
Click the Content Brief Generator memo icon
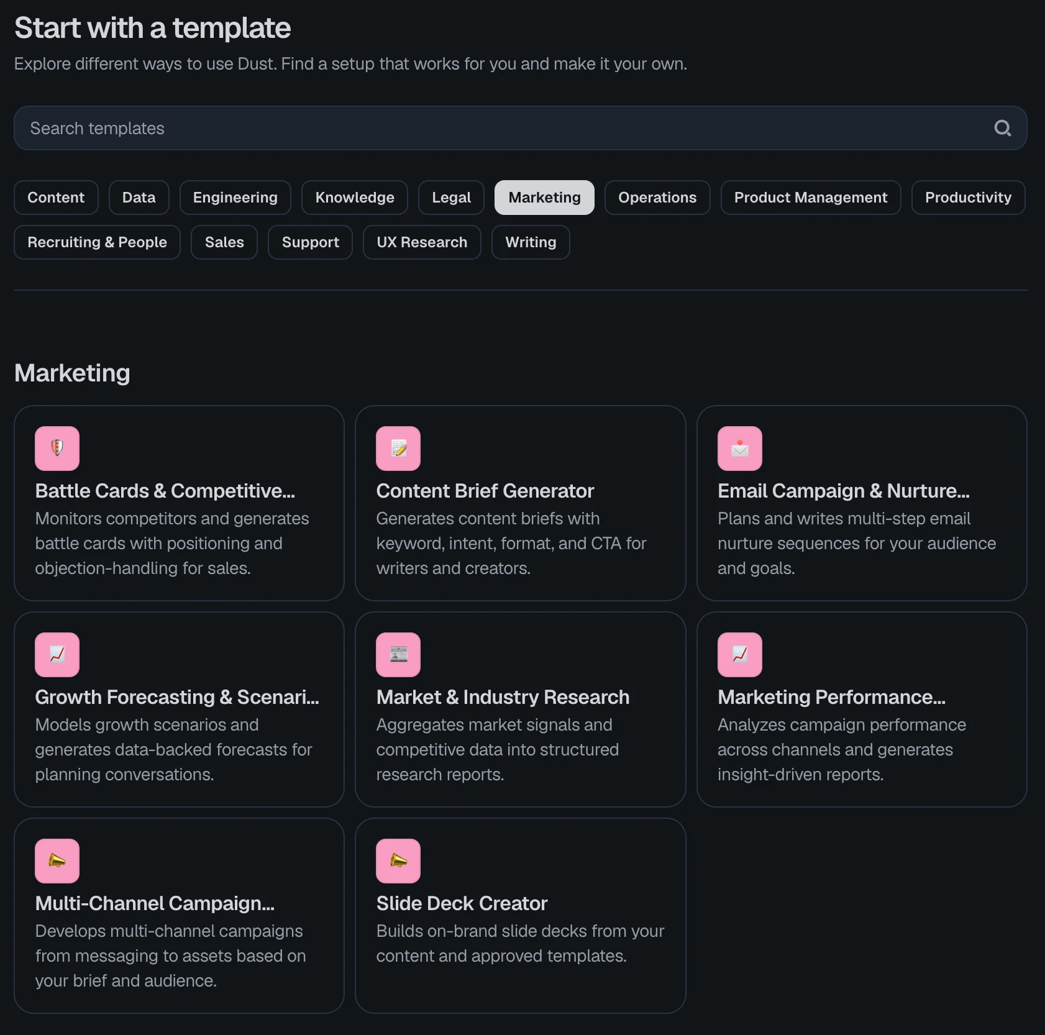[x=398, y=448]
